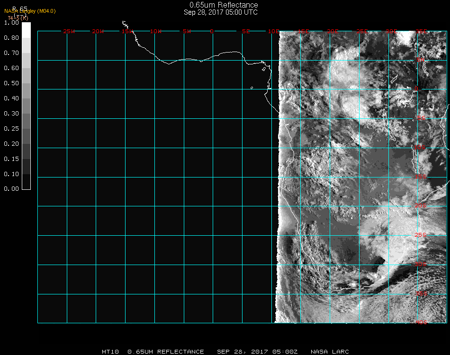
Task: Select the 5S latitude label
Action: [x=421, y=118]
